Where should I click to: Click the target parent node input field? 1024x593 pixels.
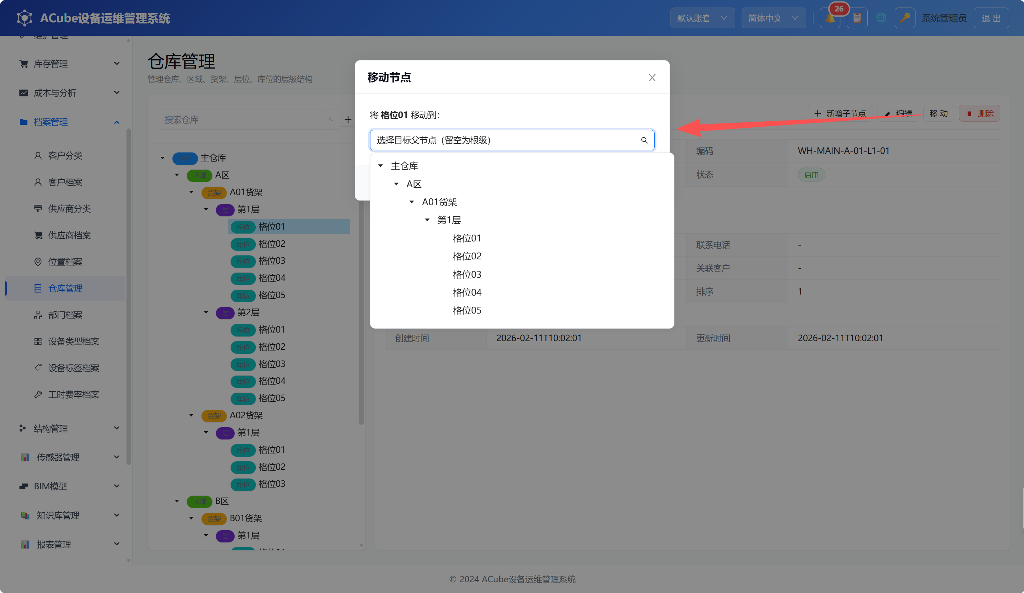coord(512,140)
